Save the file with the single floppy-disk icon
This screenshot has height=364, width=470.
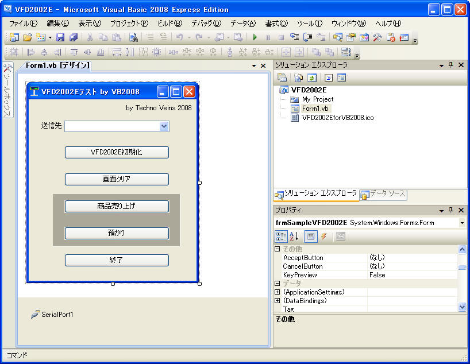[60, 37]
